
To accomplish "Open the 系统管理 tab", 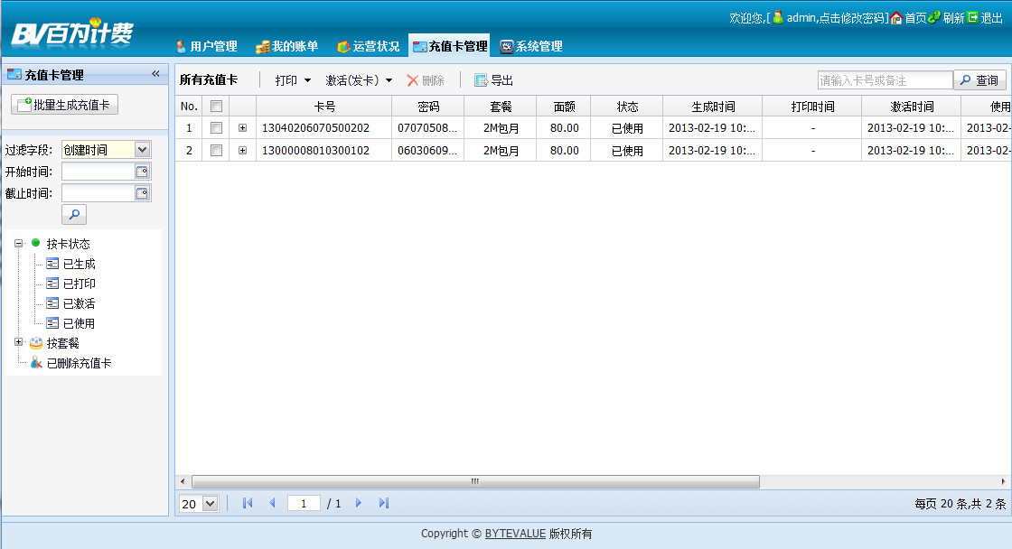I will tap(531, 47).
